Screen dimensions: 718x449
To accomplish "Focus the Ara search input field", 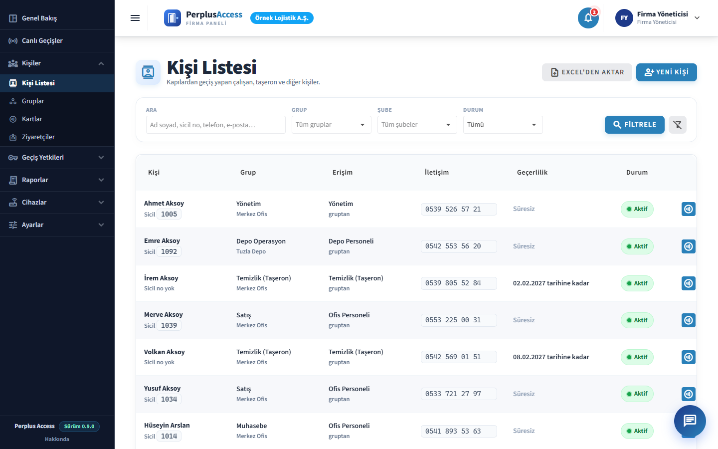I will [x=216, y=125].
